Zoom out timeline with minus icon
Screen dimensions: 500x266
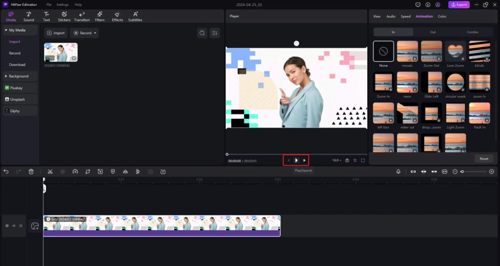(455, 172)
